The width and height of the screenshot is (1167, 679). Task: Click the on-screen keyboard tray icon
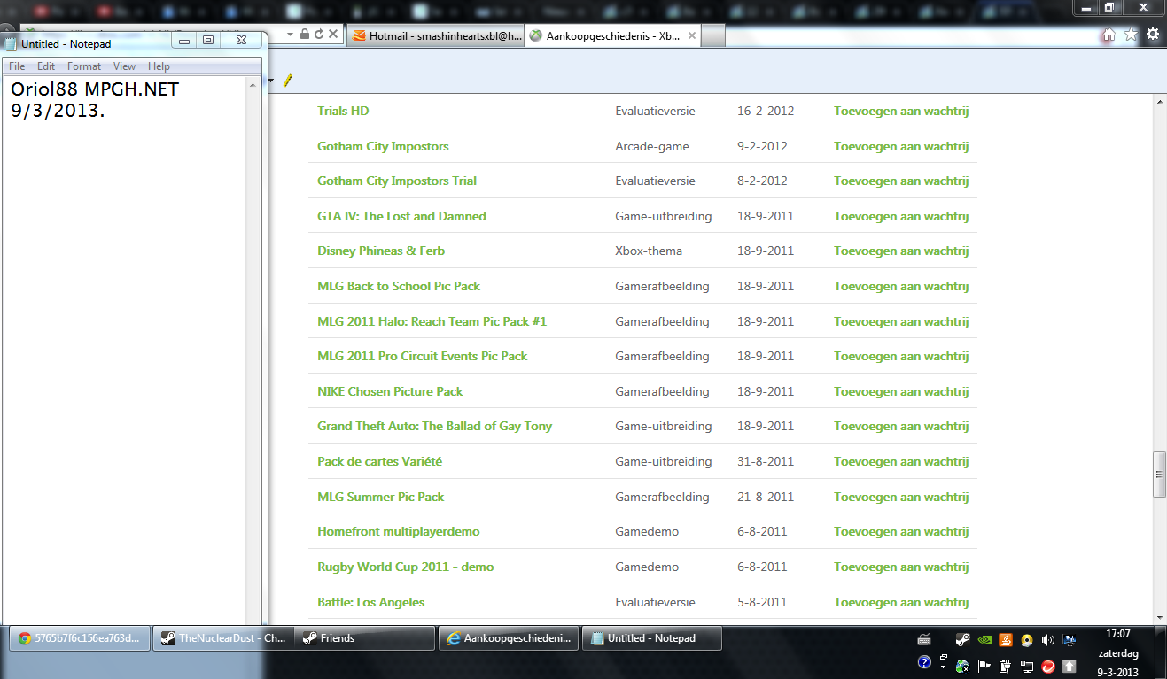(925, 639)
